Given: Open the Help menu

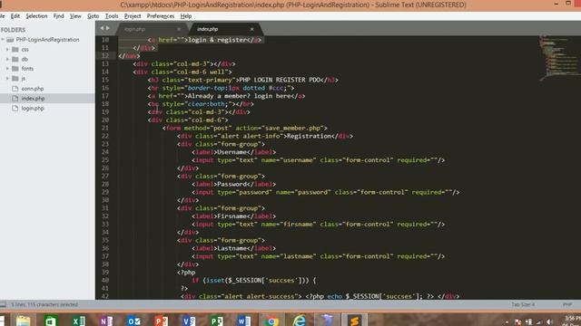Looking at the screenshot, I should [x=185, y=16].
